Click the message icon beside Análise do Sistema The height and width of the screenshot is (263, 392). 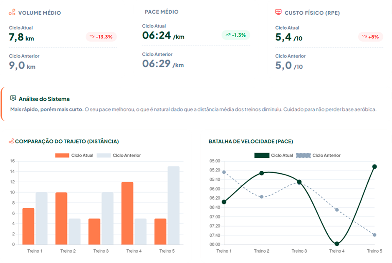coord(13,99)
